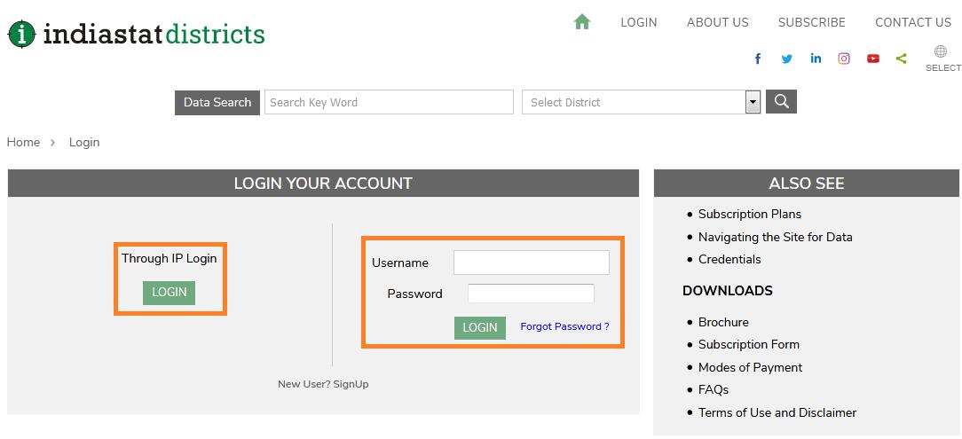
Task: Click LOGIN button under Through IP Login
Action: [x=169, y=293]
